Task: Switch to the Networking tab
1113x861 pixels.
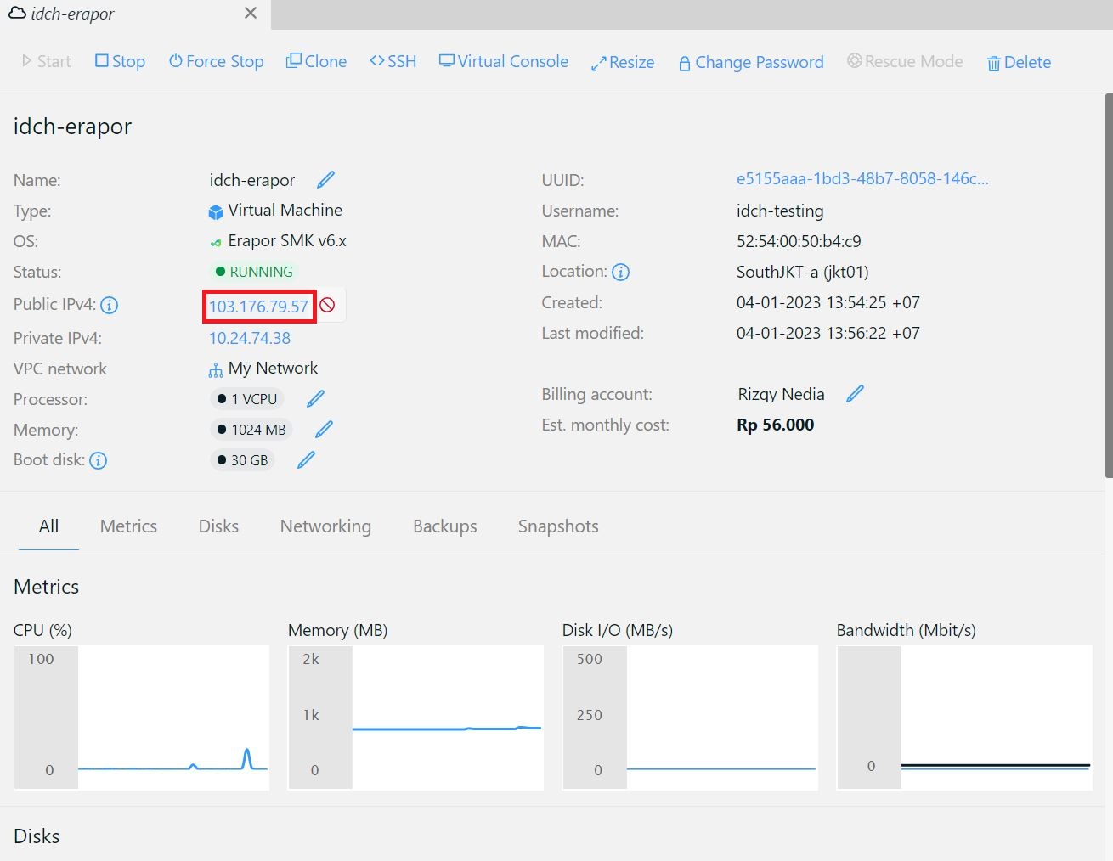Action: coord(325,526)
